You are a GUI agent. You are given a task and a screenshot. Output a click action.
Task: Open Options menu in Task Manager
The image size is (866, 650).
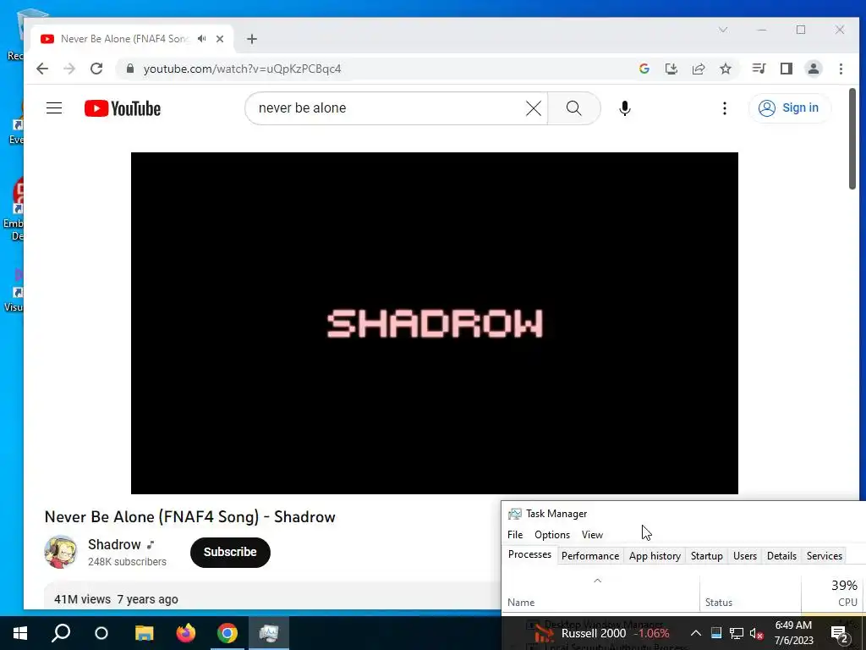[551, 535]
